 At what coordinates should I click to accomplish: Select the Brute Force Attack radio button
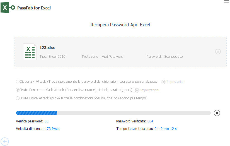click(18, 98)
